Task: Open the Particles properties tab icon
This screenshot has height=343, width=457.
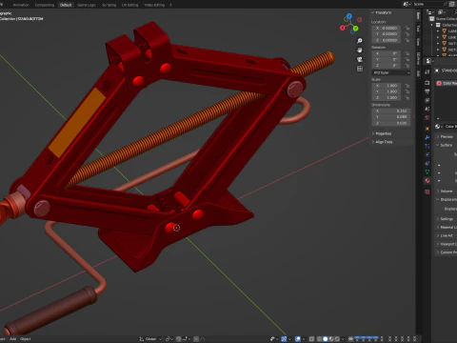Action: [x=427, y=146]
